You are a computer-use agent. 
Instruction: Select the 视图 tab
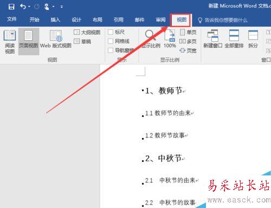(x=182, y=20)
